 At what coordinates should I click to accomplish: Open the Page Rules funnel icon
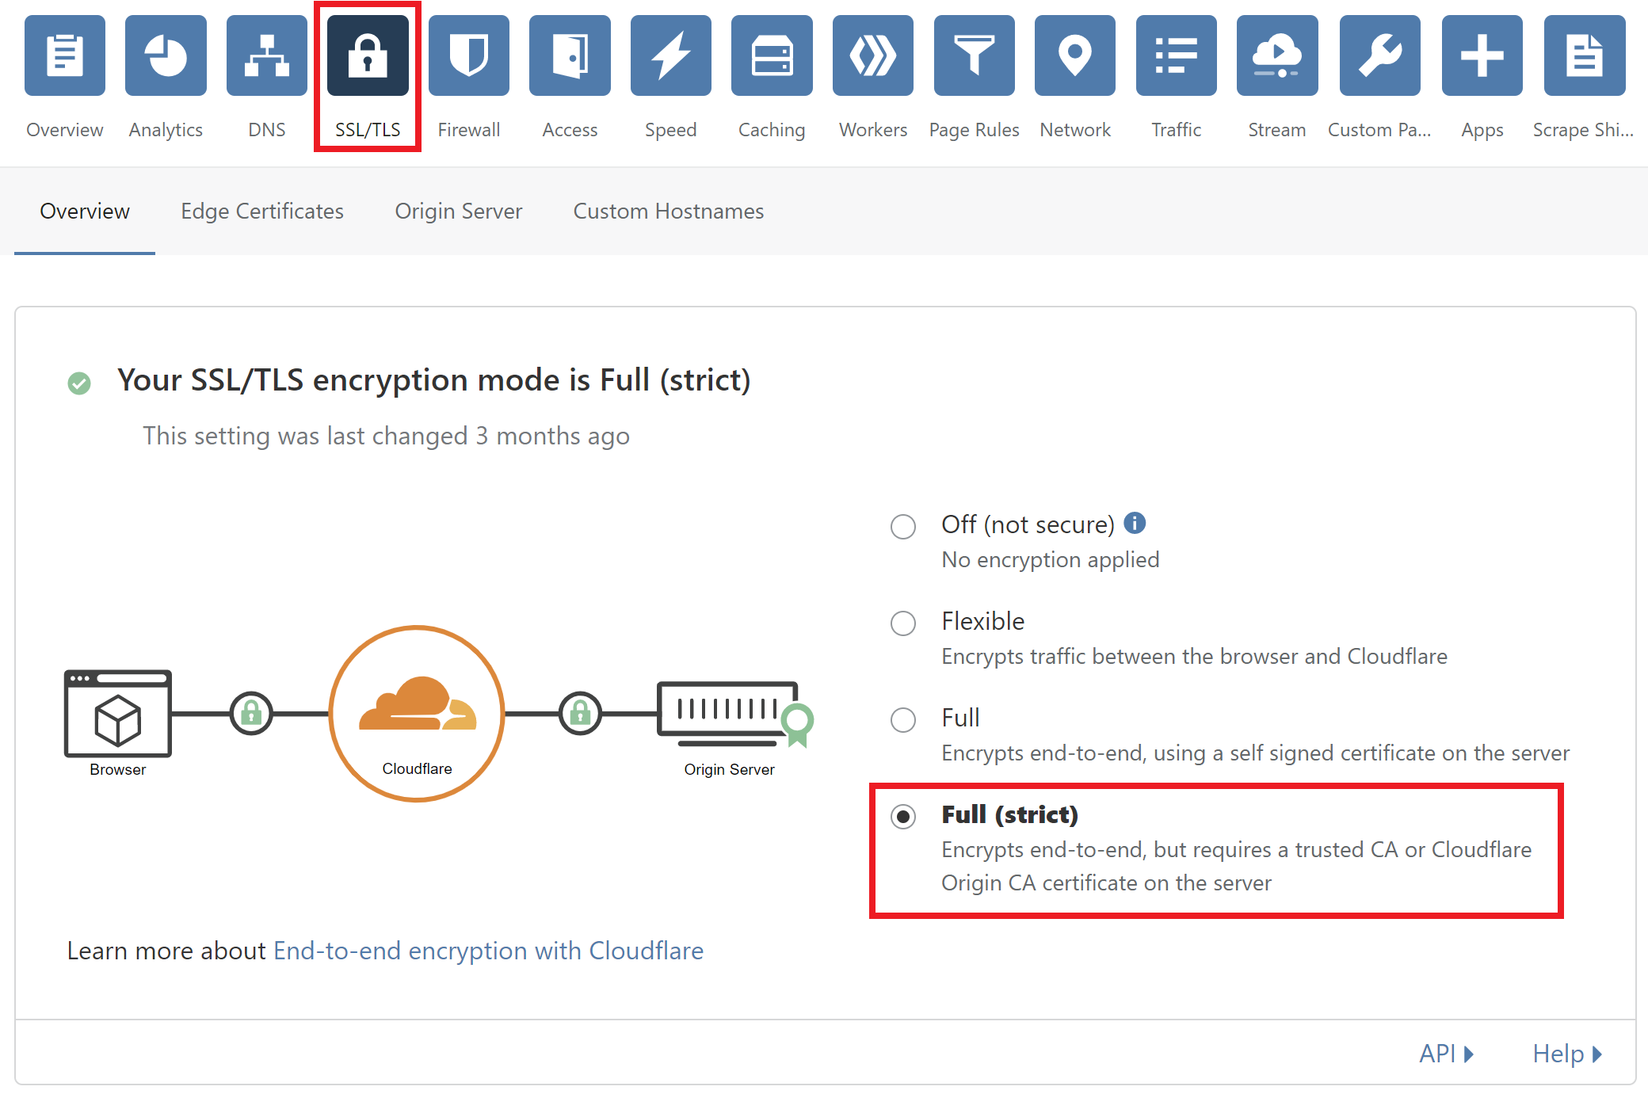(x=974, y=55)
